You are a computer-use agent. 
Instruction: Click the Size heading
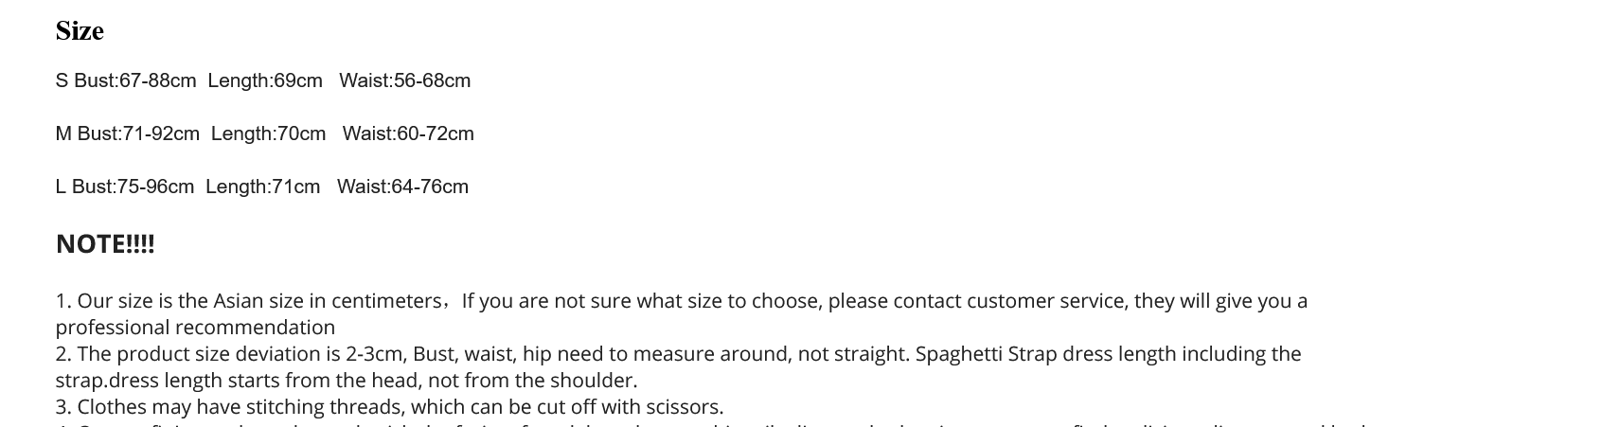click(80, 31)
